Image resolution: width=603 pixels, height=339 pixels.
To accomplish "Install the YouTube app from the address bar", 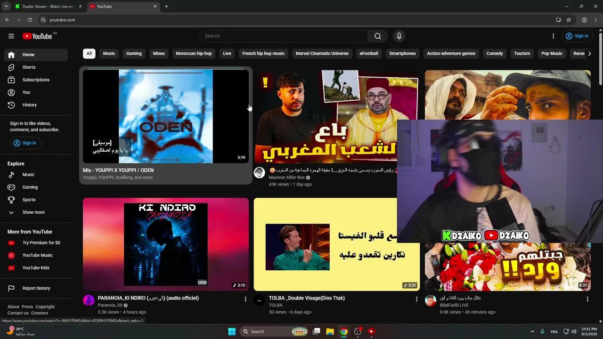I will coord(558,20).
